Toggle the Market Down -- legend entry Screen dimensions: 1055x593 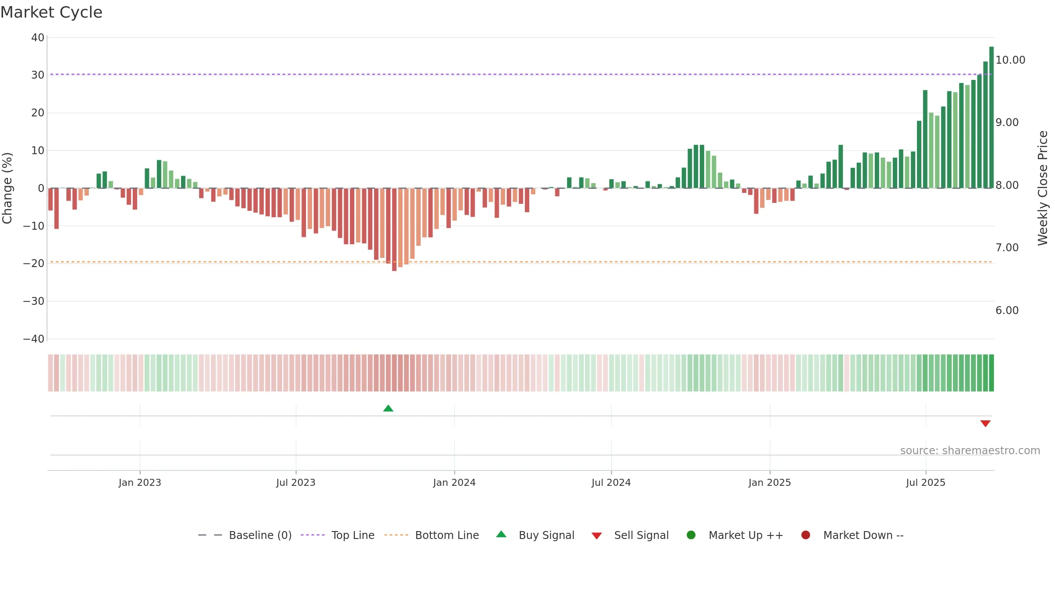pyautogui.click(x=852, y=535)
